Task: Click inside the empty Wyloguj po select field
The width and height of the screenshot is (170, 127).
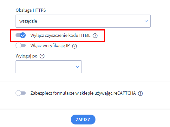Action: tap(49, 67)
